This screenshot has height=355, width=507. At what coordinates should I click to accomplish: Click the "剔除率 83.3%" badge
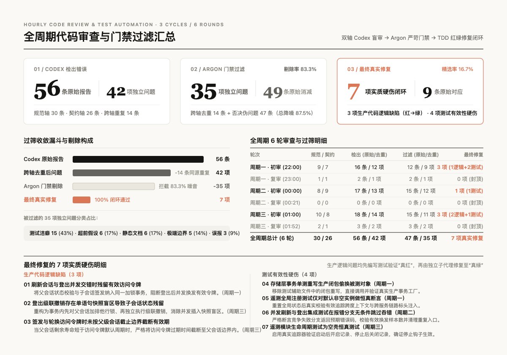coord(300,69)
